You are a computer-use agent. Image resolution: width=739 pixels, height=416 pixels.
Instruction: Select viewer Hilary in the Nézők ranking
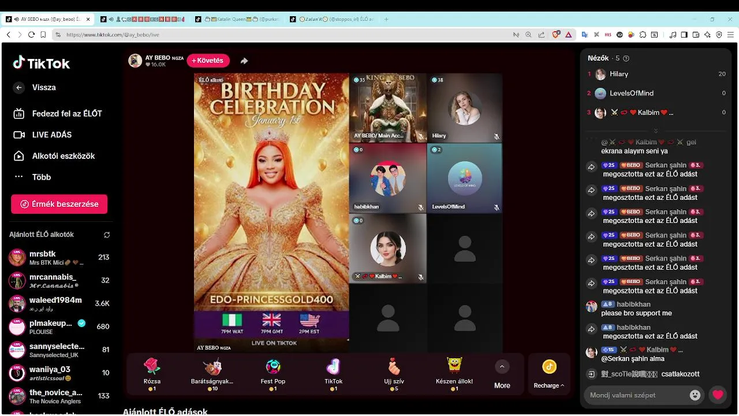657,74
